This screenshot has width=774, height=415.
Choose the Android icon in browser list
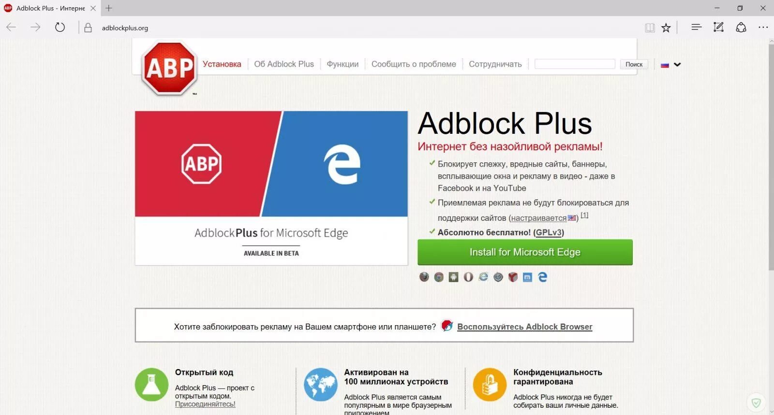click(453, 277)
